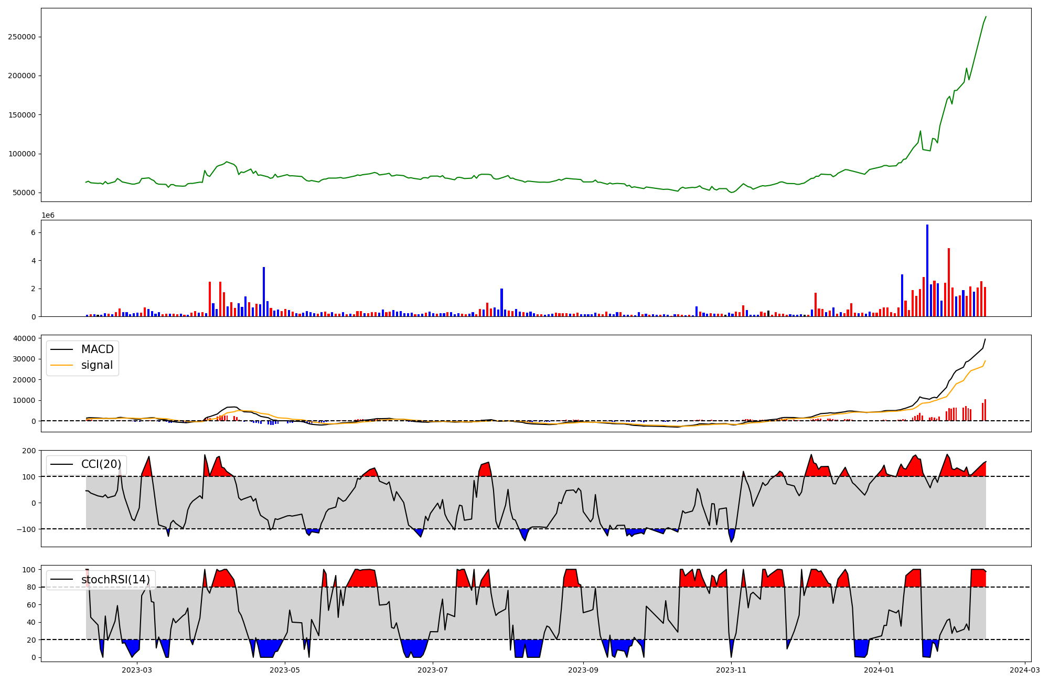
Task: Click the 2023-03 x-axis date label
Action: tap(137, 670)
